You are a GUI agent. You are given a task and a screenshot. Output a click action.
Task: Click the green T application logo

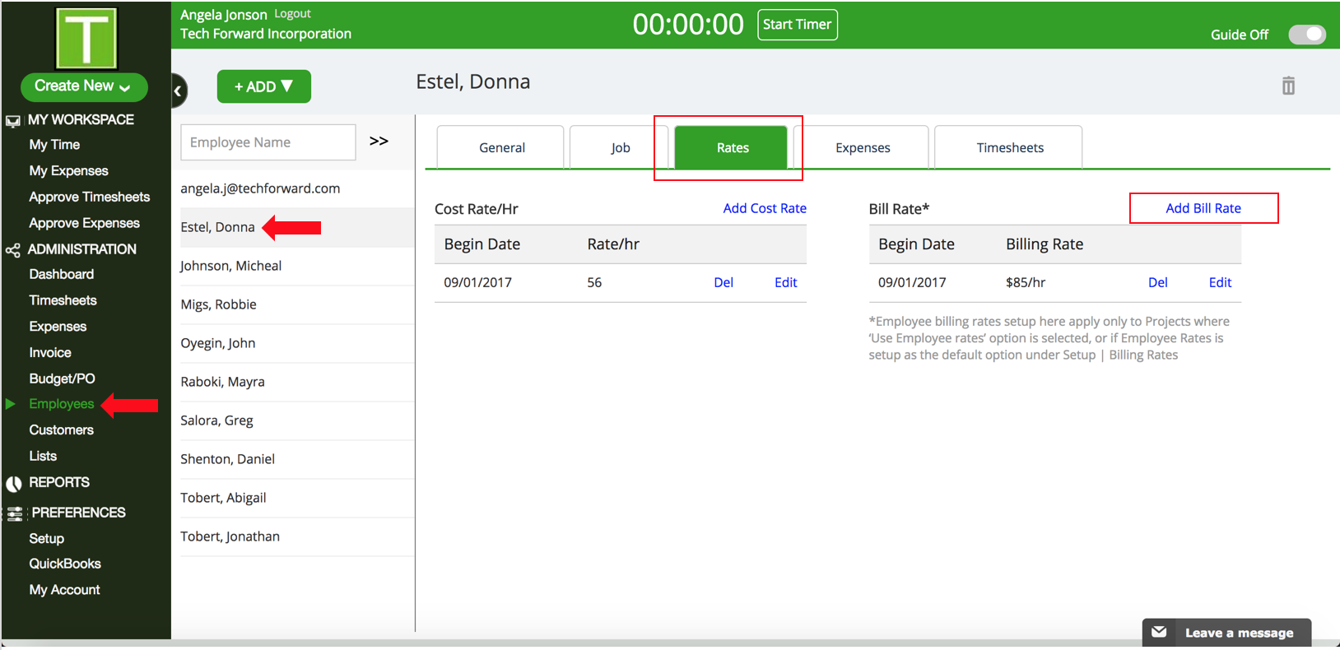(x=86, y=38)
